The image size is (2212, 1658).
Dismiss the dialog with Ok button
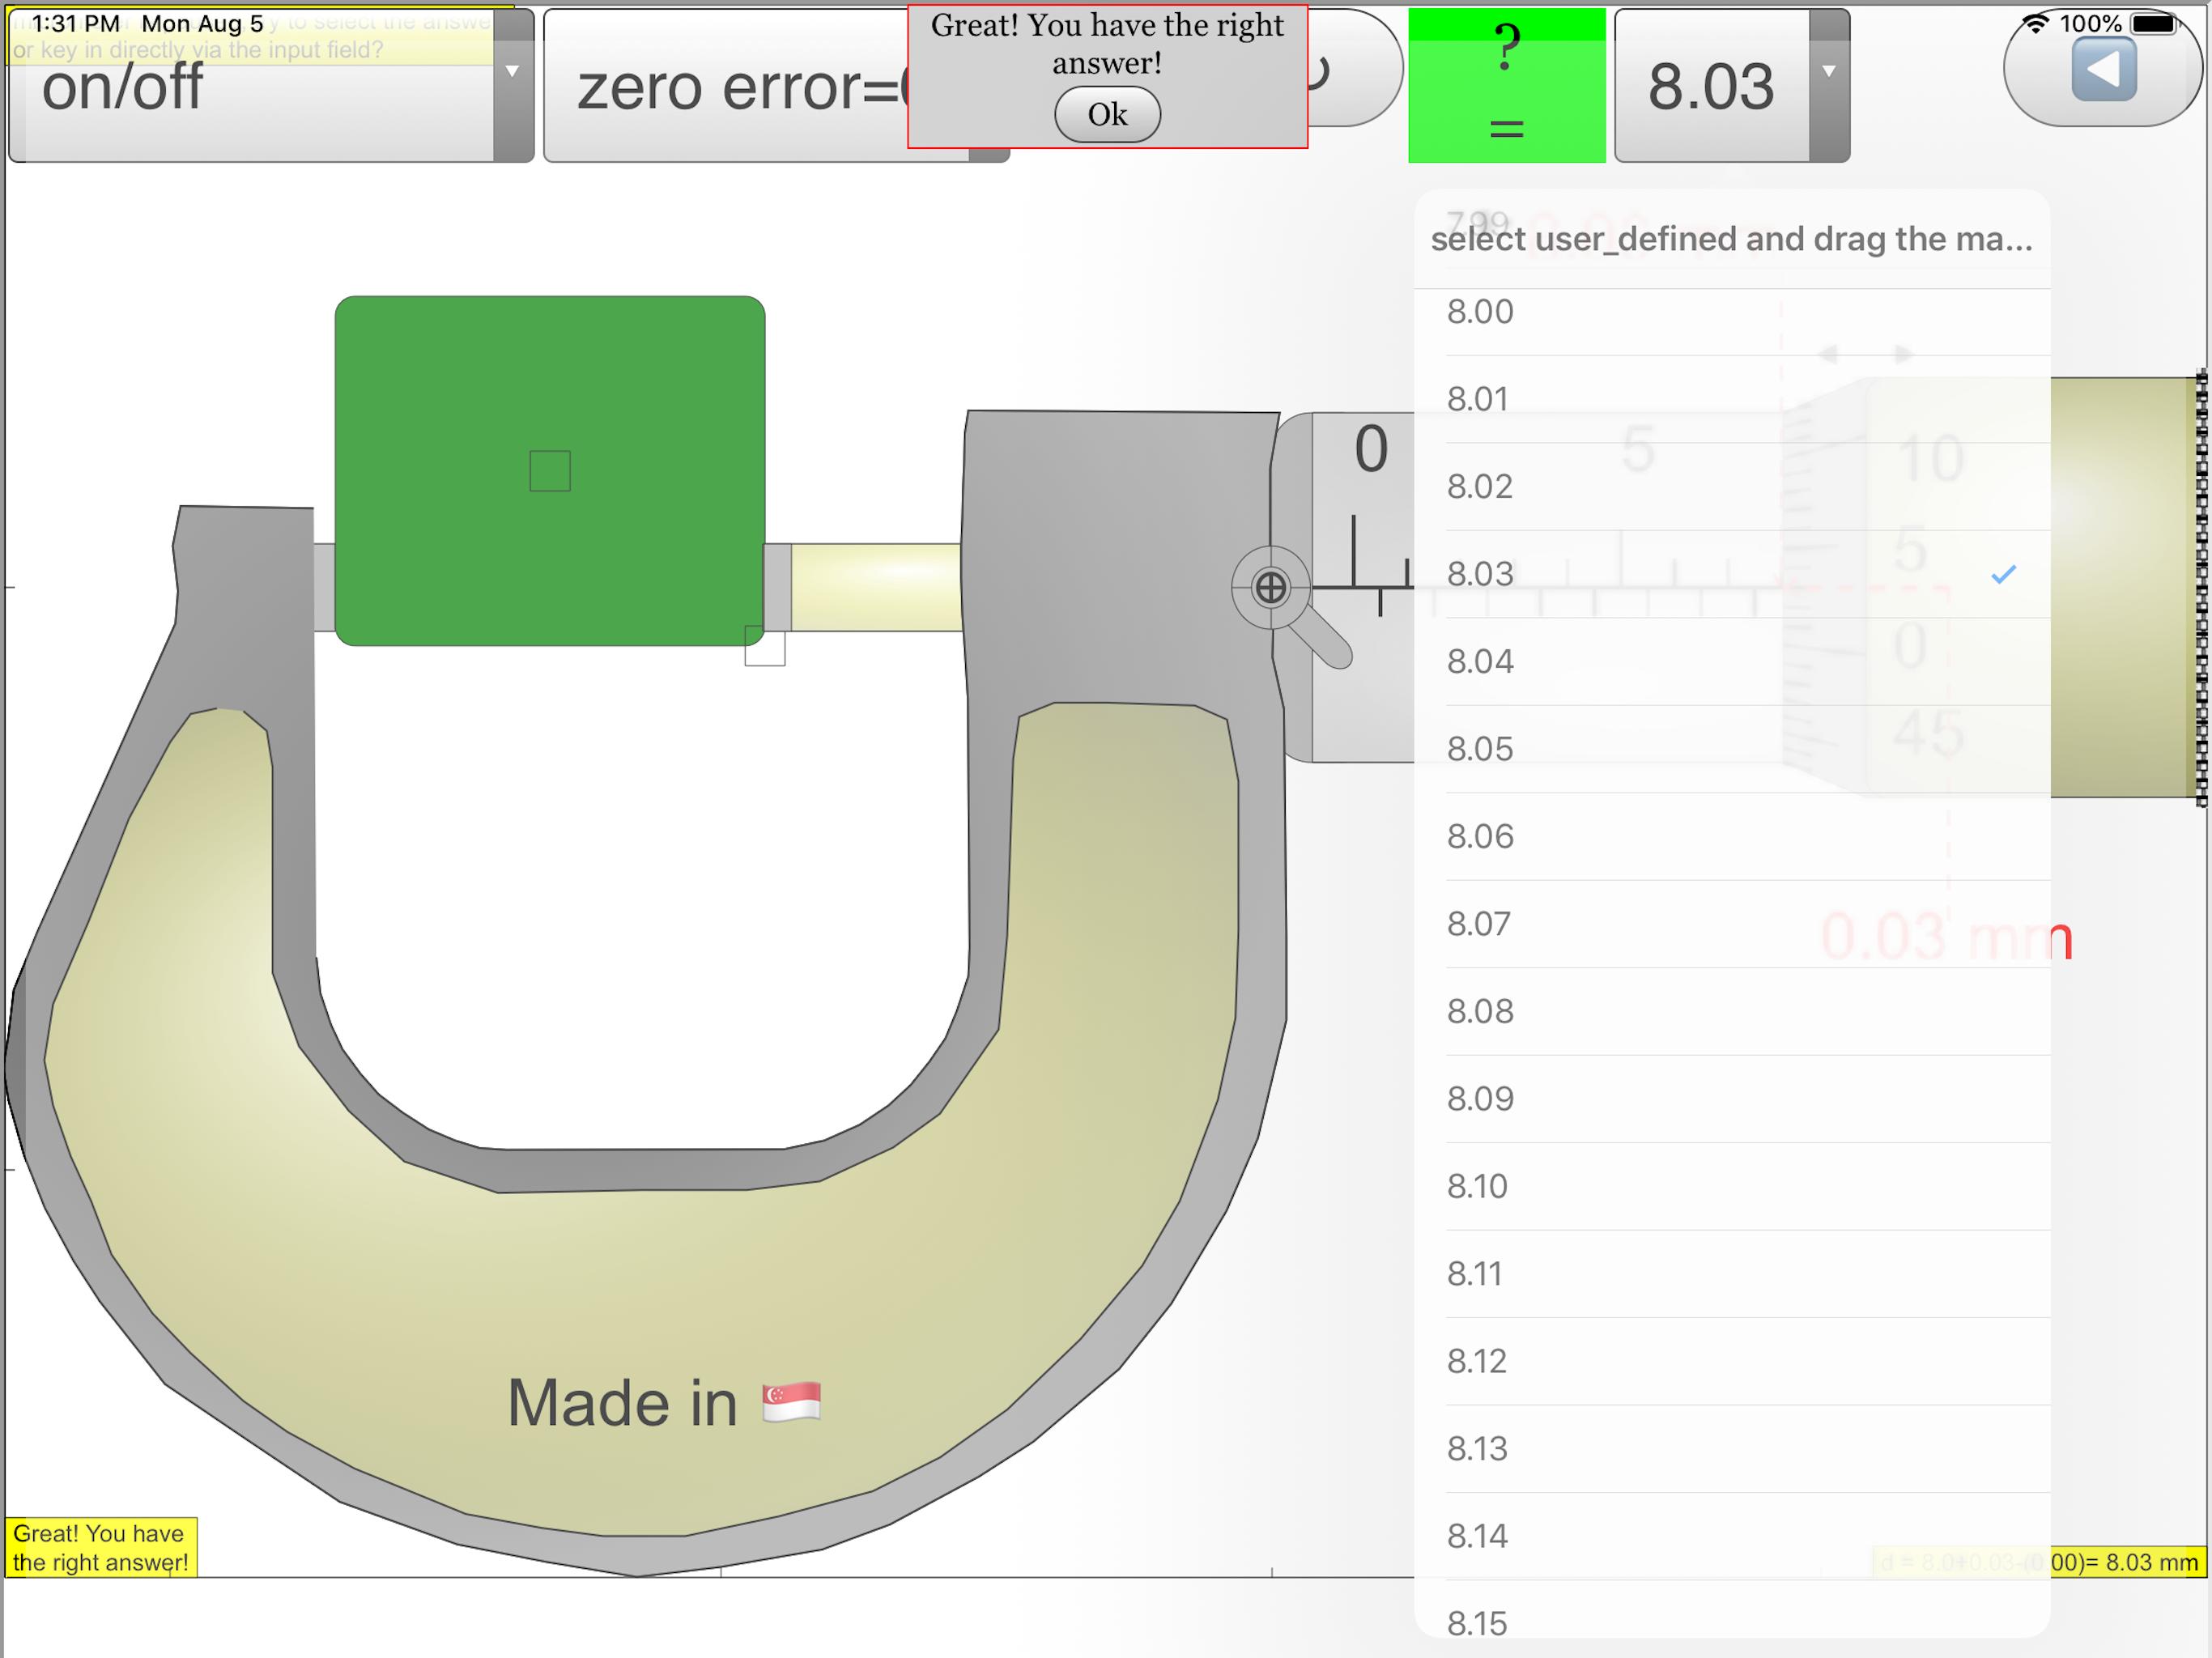tap(1107, 114)
